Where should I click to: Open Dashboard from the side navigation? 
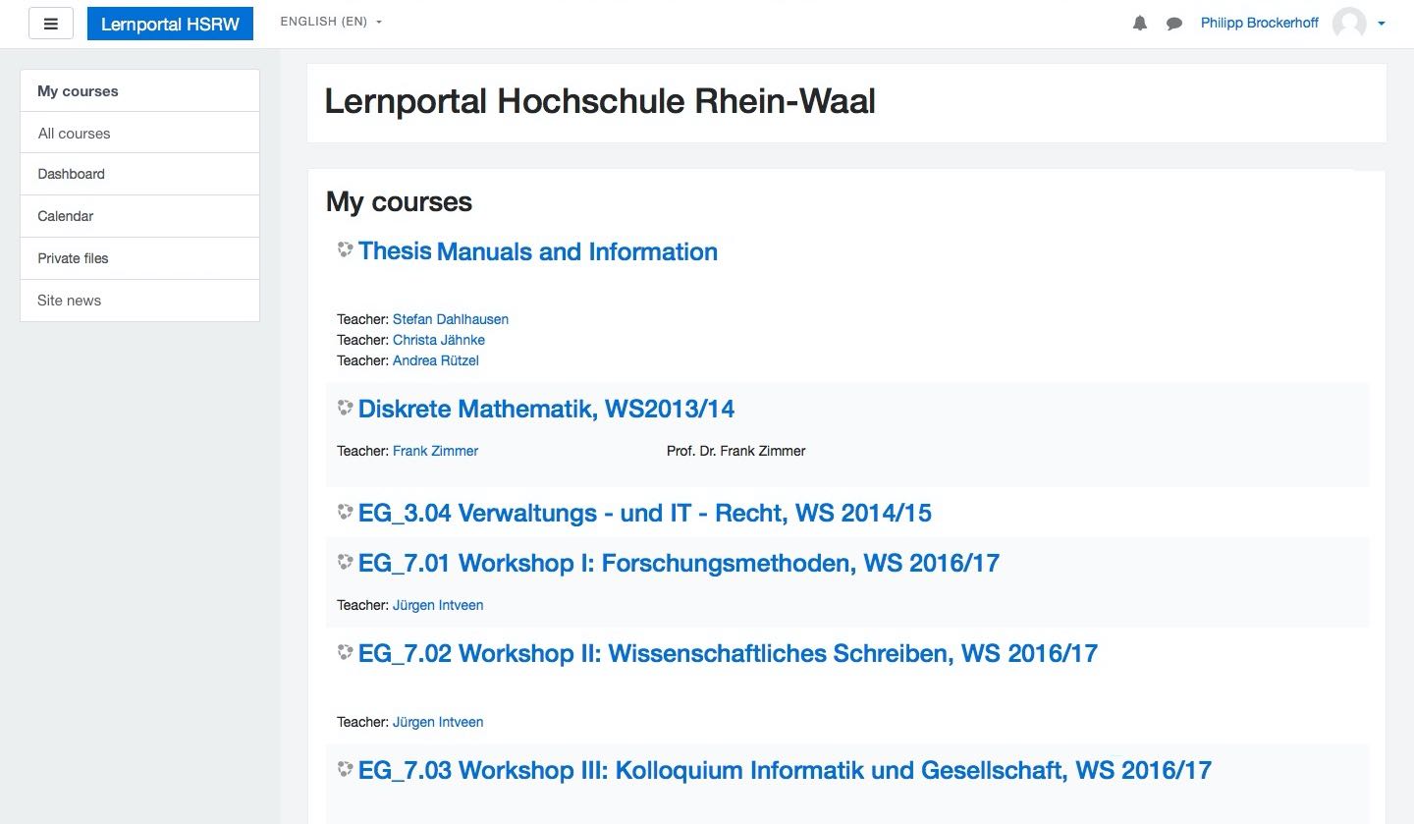click(x=71, y=174)
